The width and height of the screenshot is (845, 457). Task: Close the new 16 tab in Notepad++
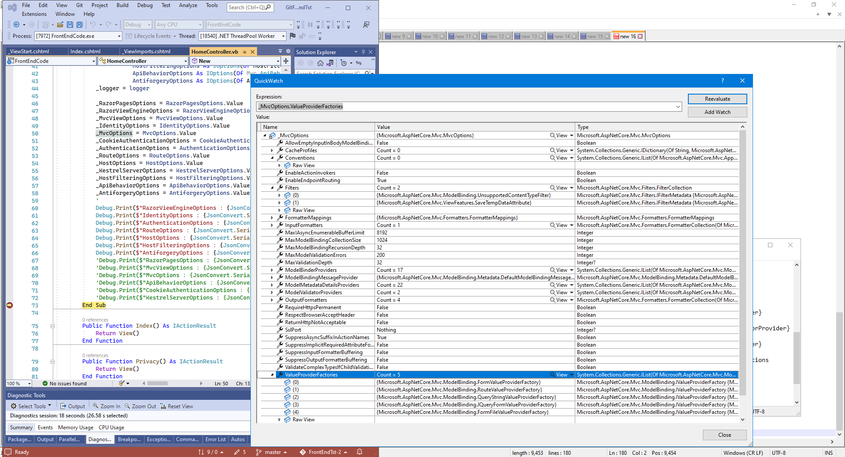pos(640,37)
